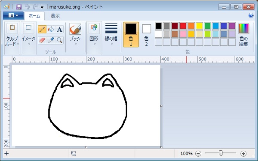Screen dimensions: 258x161
Task: Click the cursor position status bar icon
Action: click(6, 153)
